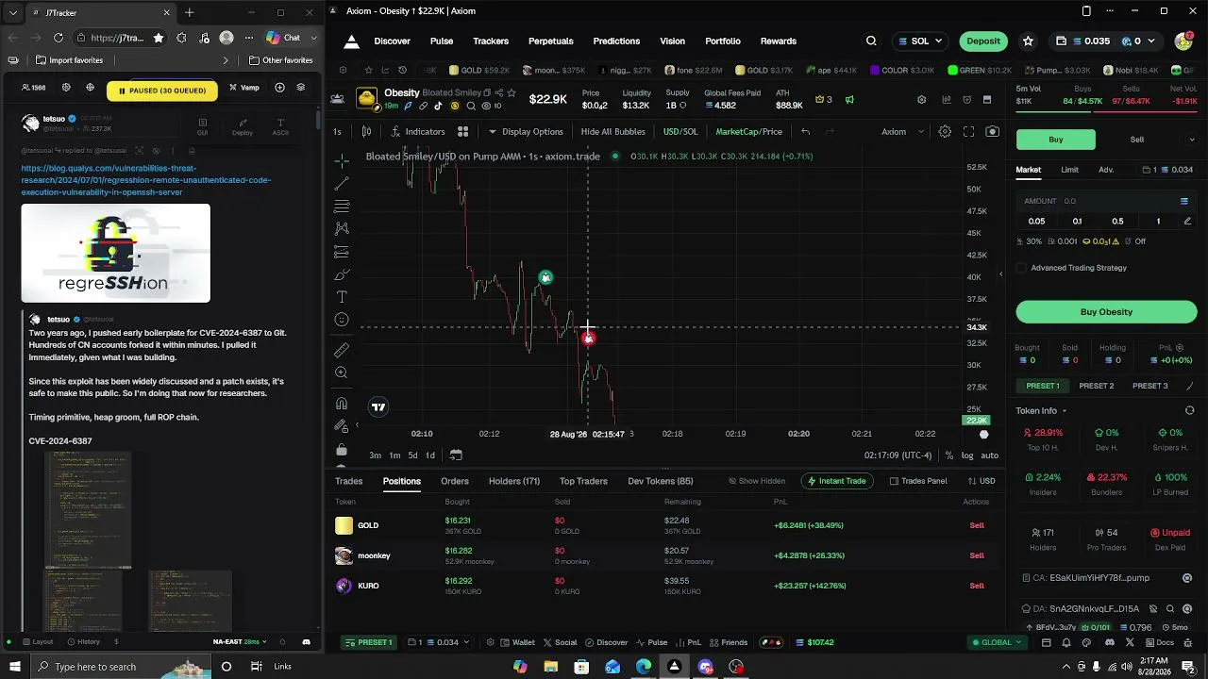Switch to the Limit order tab
This screenshot has width=1208, height=679.
(x=1069, y=170)
